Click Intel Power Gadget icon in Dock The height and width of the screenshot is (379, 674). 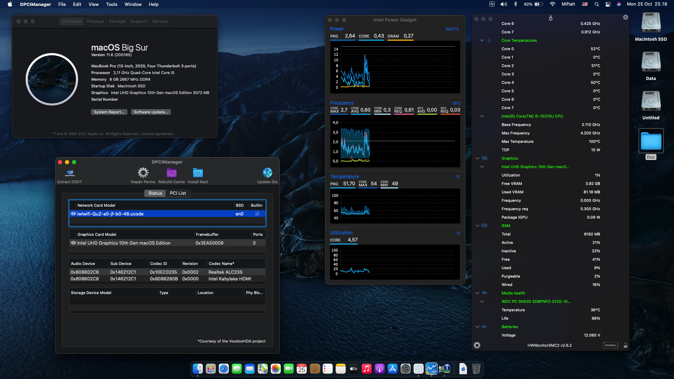[431, 369]
